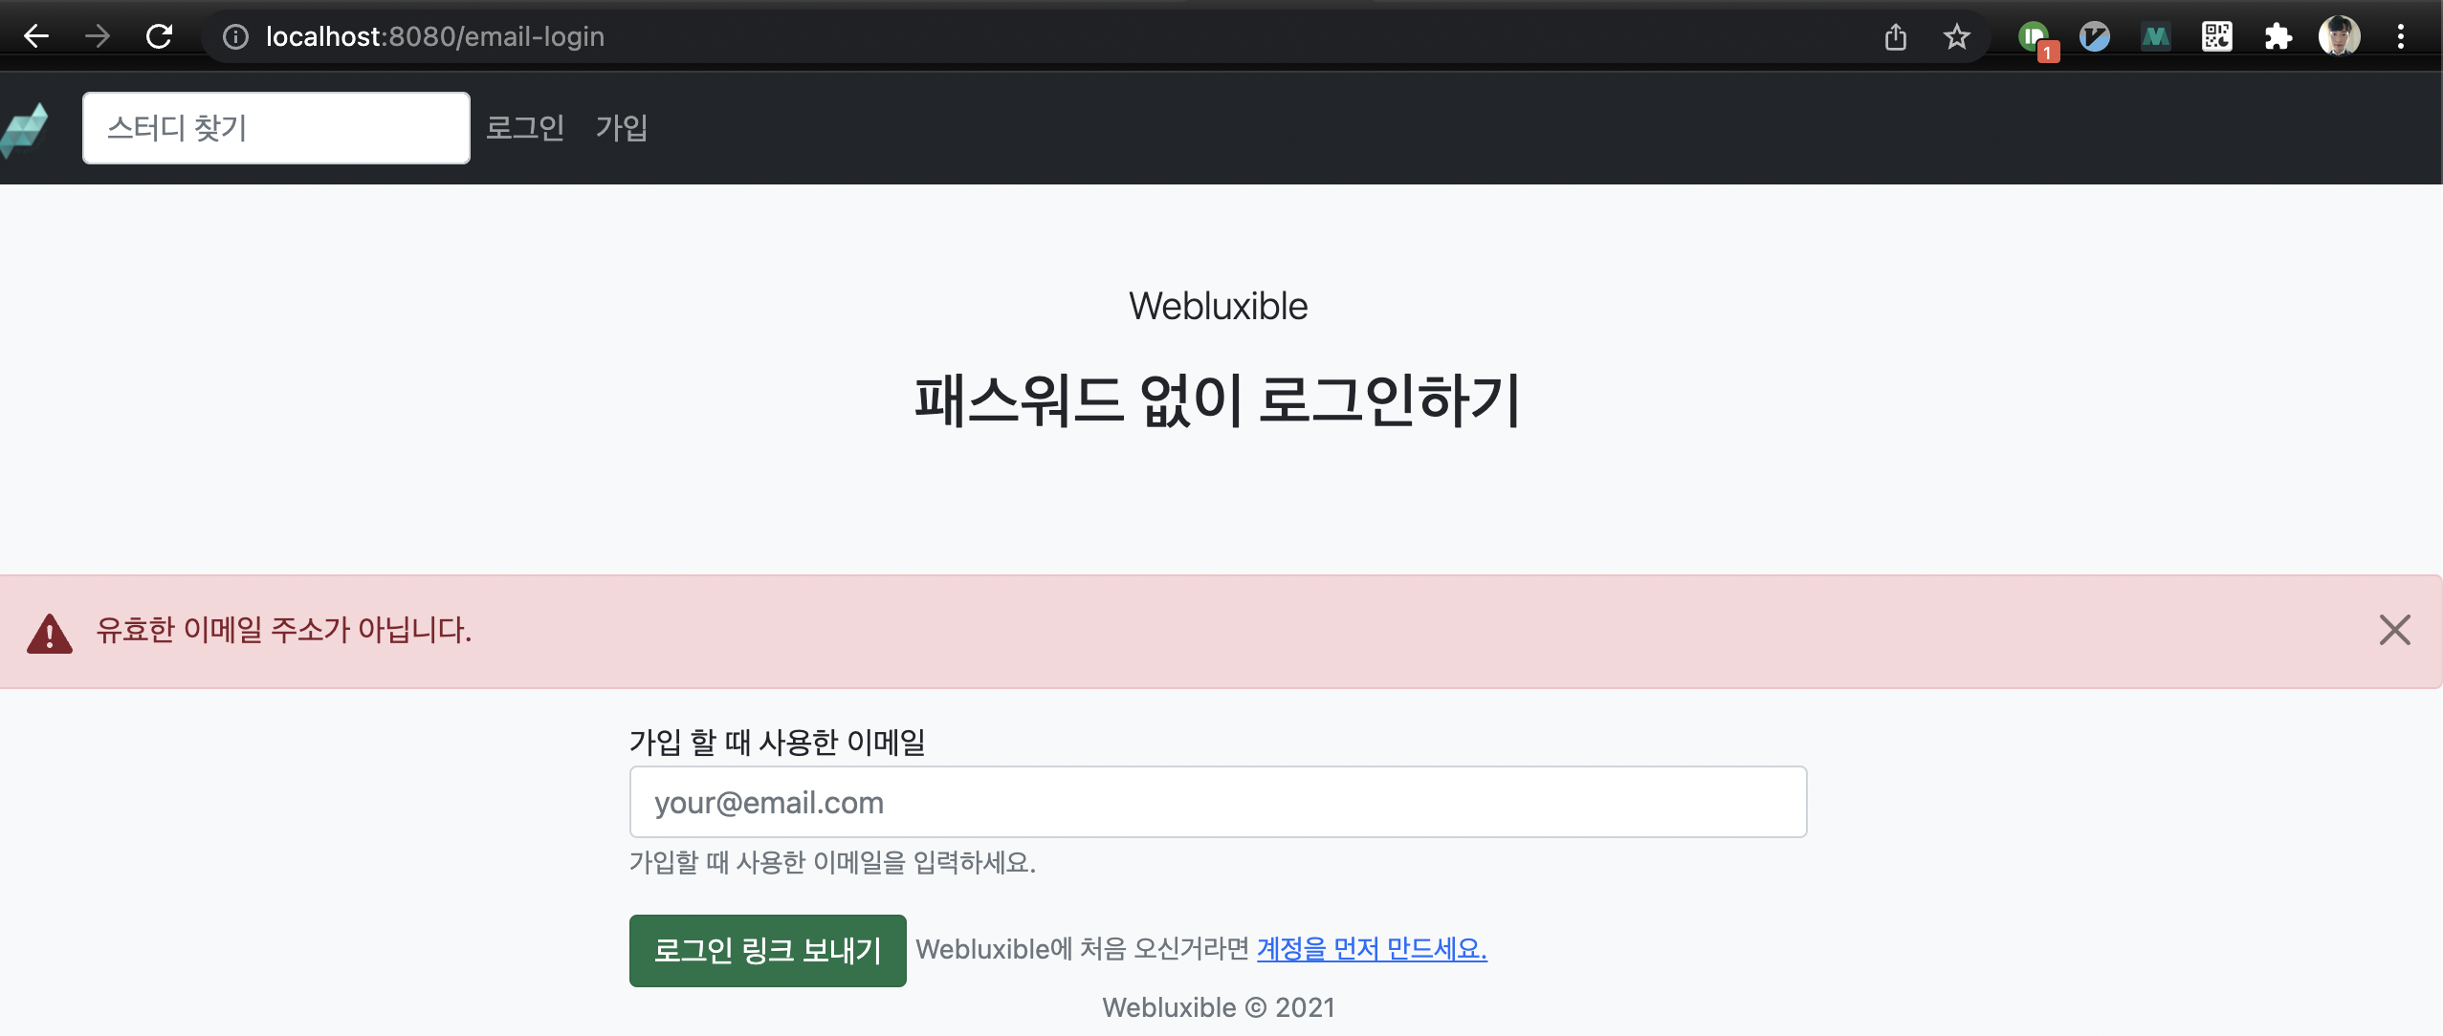Click the browser forward arrow
Viewport: 2443px width, 1036px height.
tap(97, 36)
